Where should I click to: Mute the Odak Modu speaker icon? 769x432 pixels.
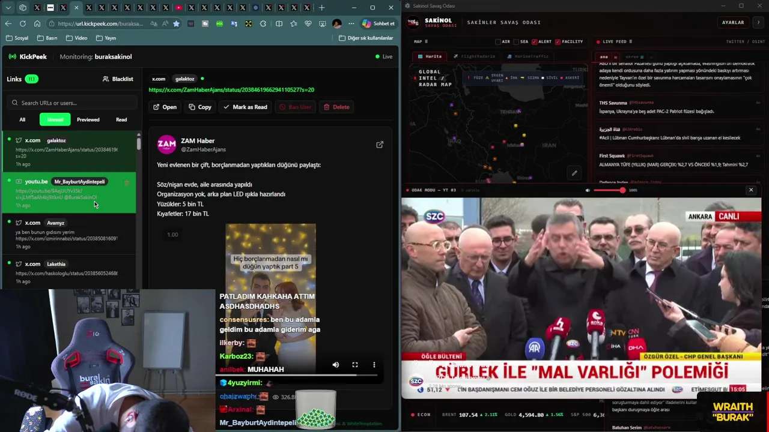pos(588,190)
